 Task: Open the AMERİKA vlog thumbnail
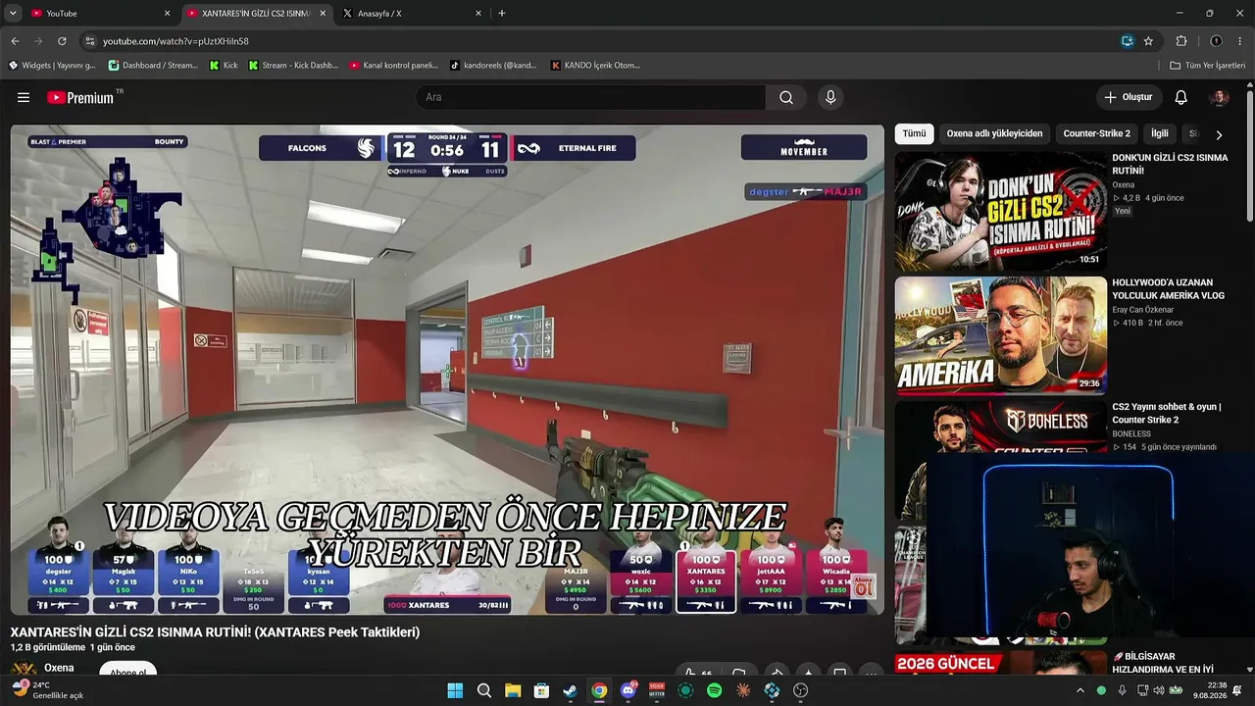click(x=1000, y=335)
